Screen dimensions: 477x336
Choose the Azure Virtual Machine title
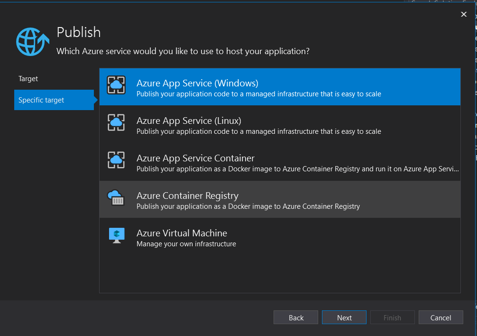tap(182, 233)
